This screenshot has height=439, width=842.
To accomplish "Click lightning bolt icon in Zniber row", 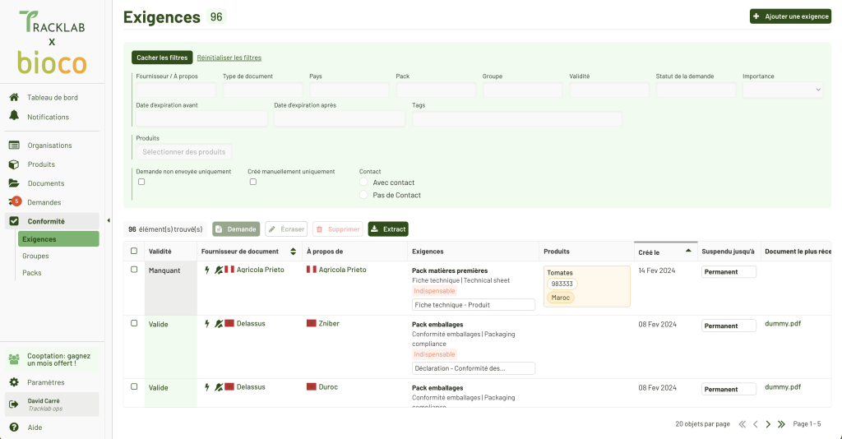I will (207, 324).
